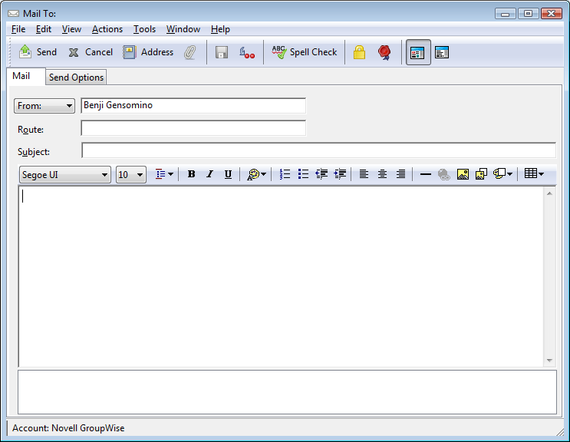The width and height of the screenshot is (570, 442).
Task: Toggle bold formatting
Action: [191, 174]
